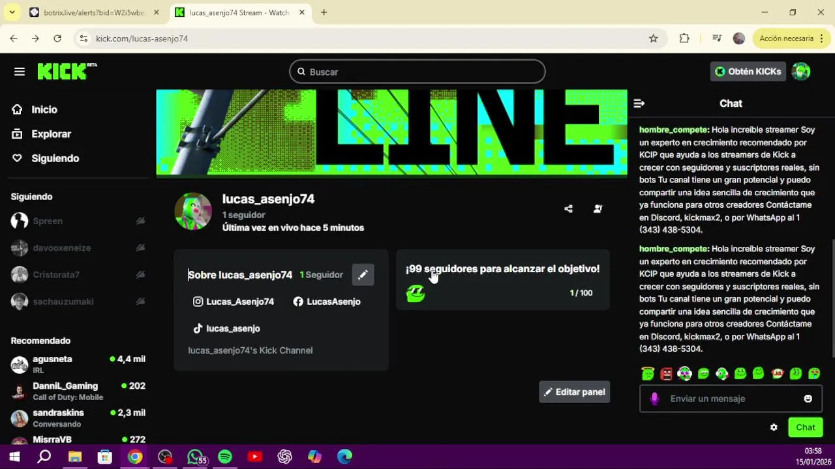Share the lucas_asenjo74 channel
The image size is (835, 469).
tap(568, 209)
